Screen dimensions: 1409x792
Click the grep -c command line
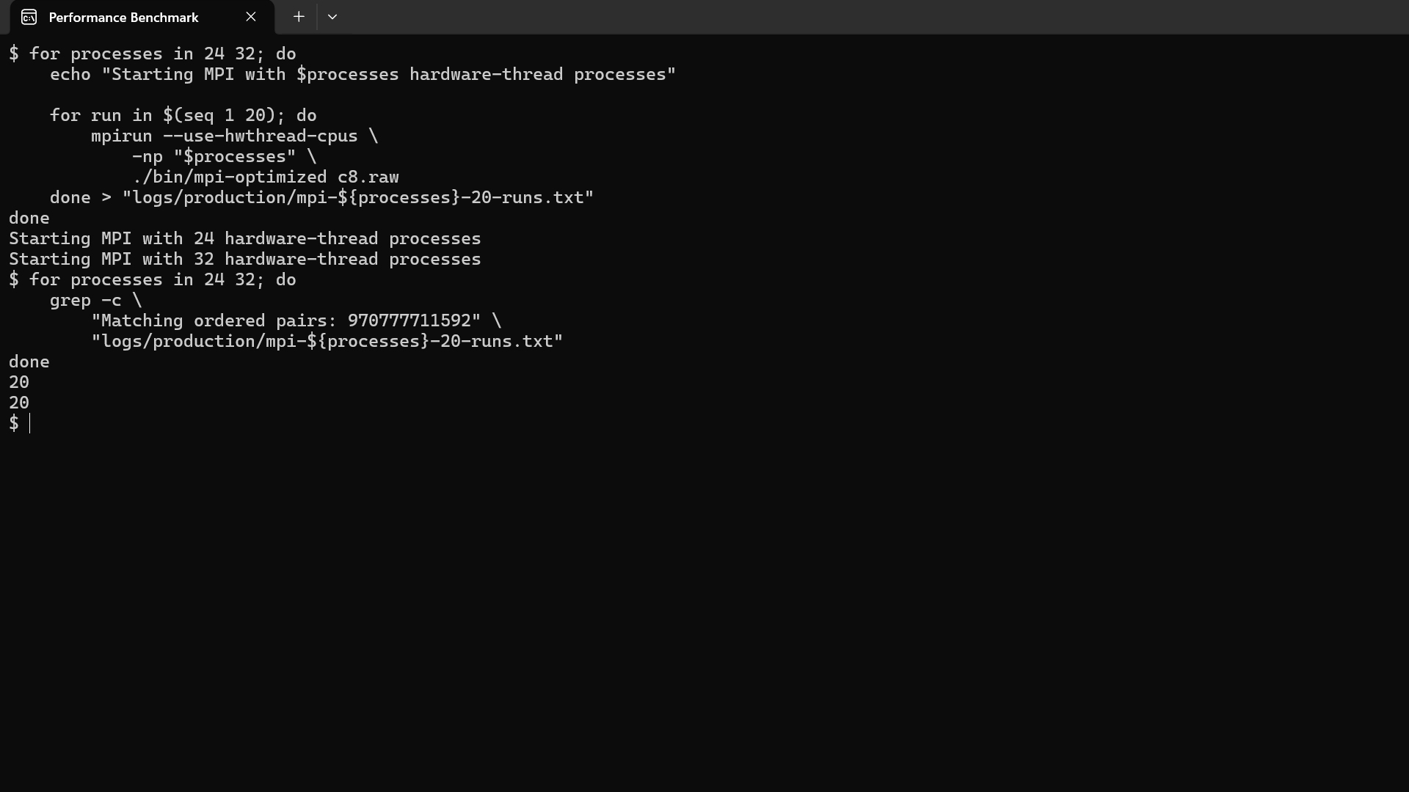[95, 301]
